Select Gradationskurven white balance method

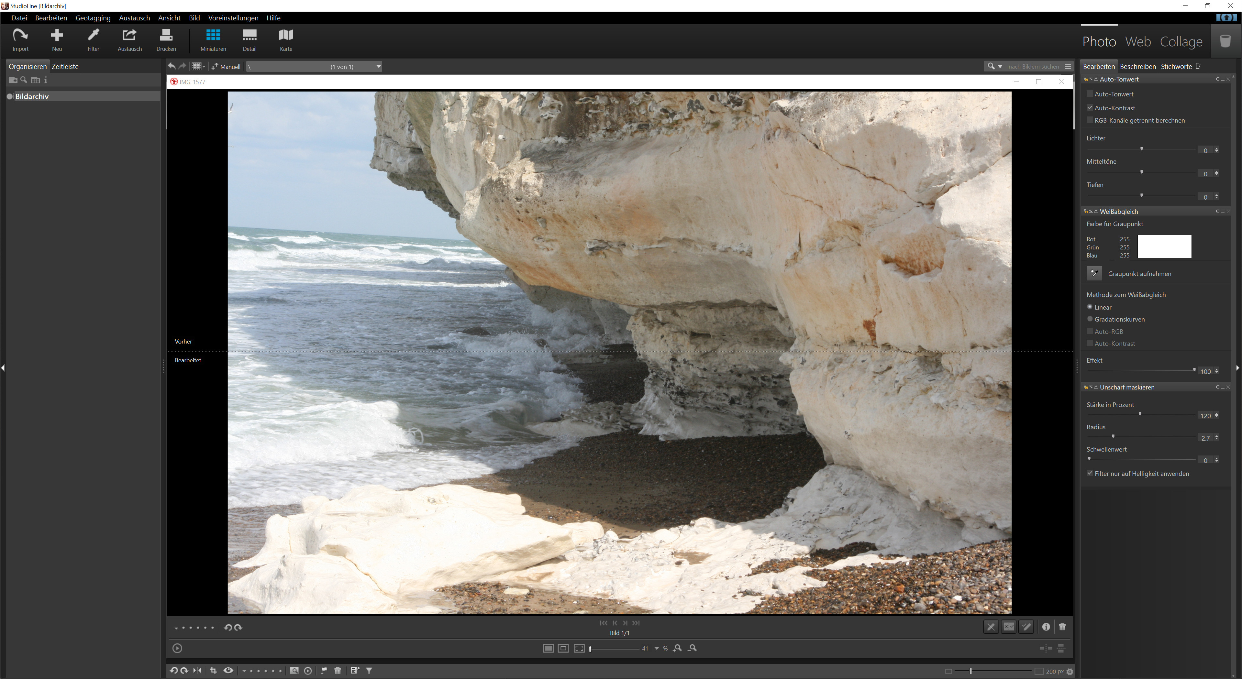[x=1090, y=319]
